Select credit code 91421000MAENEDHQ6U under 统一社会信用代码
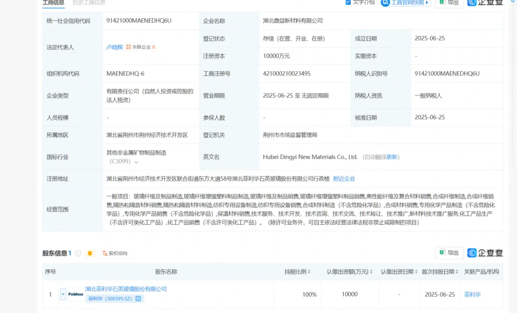517x313 pixels. point(139,21)
